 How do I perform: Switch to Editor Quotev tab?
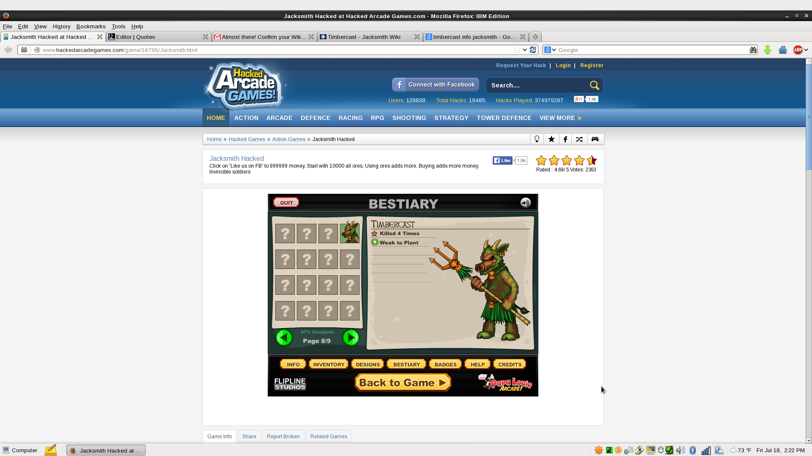coord(159,37)
